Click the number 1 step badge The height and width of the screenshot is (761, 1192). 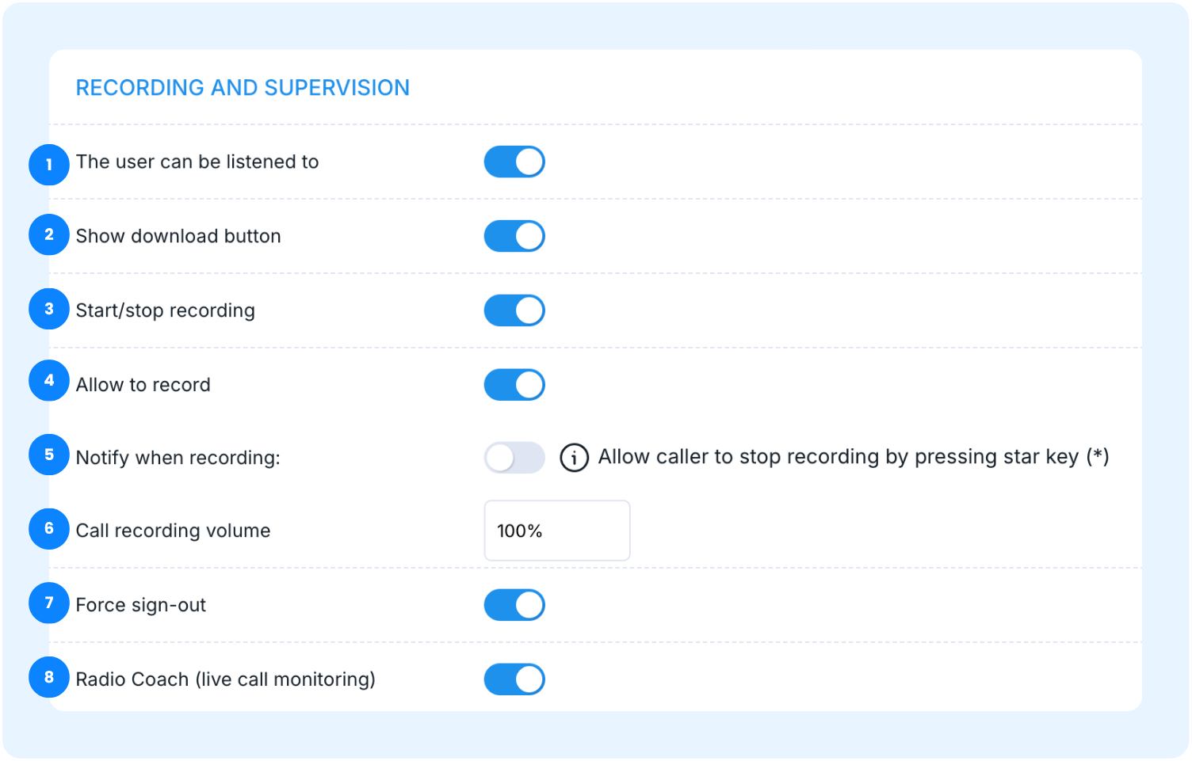point(49,165)
